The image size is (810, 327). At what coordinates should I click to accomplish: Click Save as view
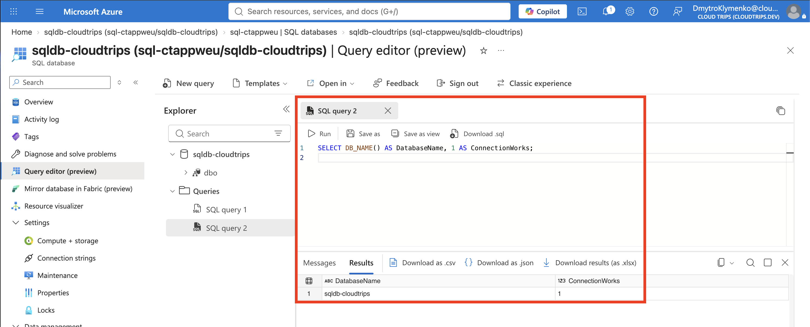coord(415,134)
